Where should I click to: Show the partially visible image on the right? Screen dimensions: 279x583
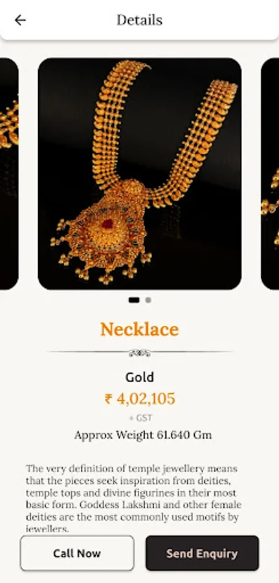[x=270, y=174]
